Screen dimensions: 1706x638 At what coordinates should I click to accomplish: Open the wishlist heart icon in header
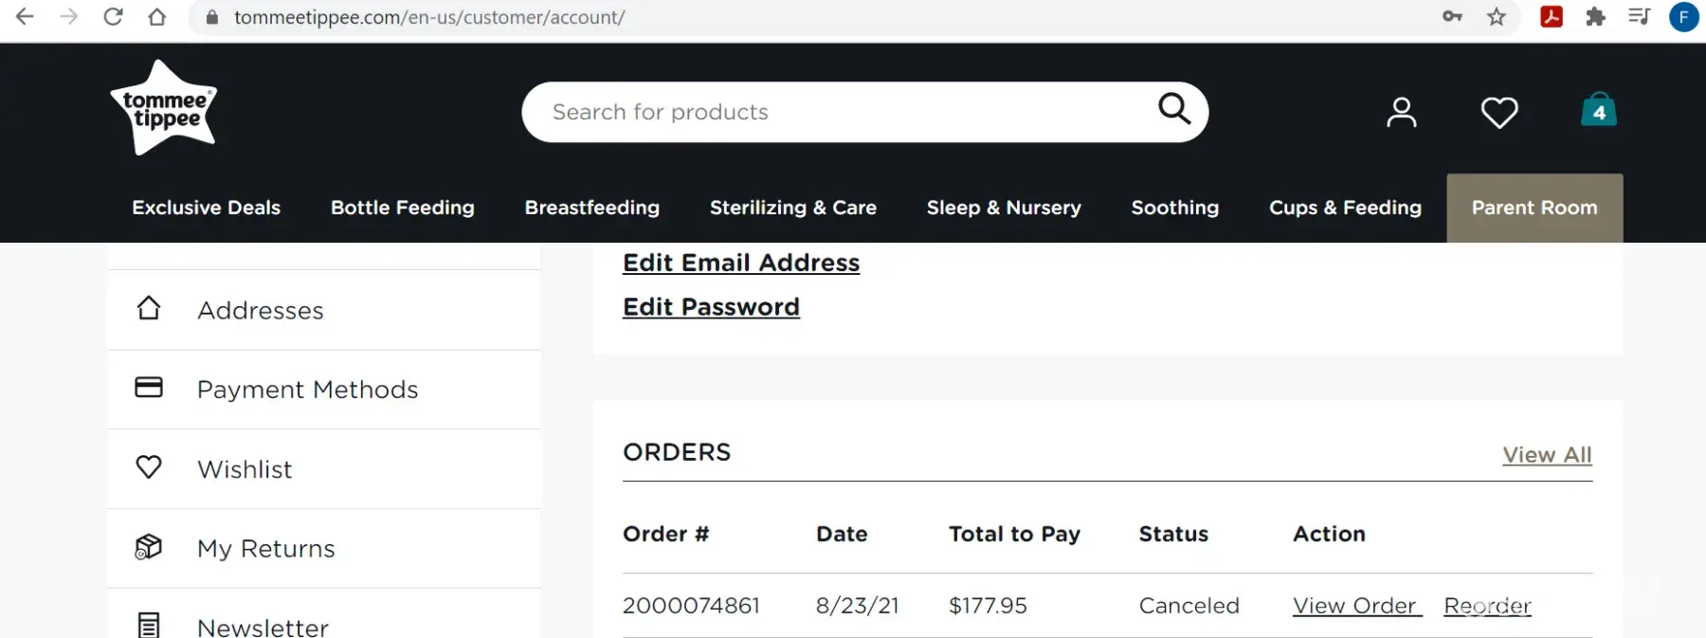(1499, 113)
